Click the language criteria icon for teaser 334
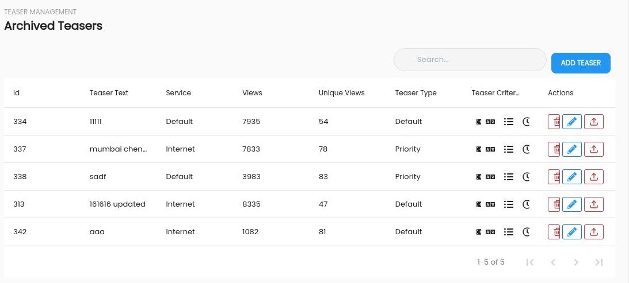Image resolution: width=629 pixels, height=283 pixels. (x=490, y=122)
